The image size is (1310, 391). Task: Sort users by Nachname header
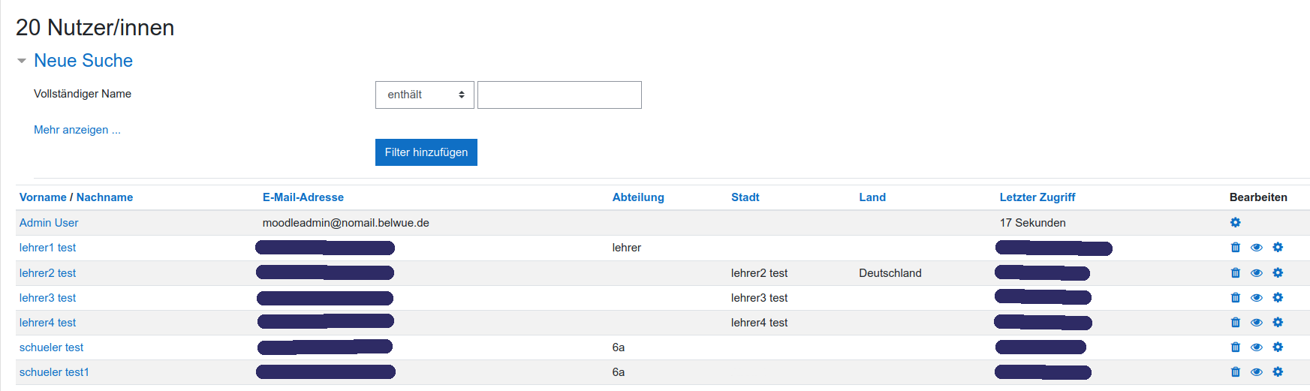click(x=104, y=197)
